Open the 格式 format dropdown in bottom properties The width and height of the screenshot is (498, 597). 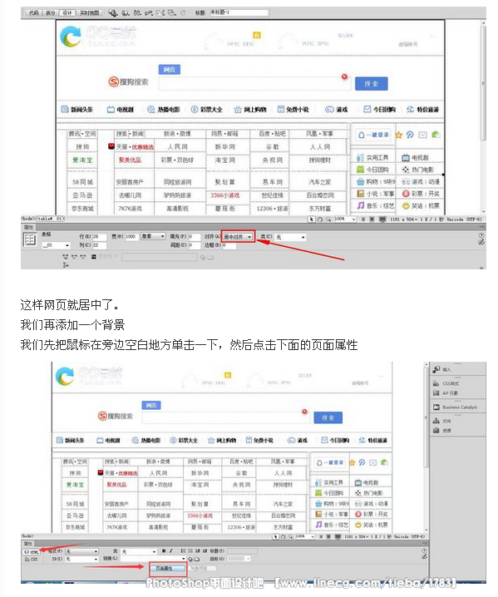coord(81,551)
